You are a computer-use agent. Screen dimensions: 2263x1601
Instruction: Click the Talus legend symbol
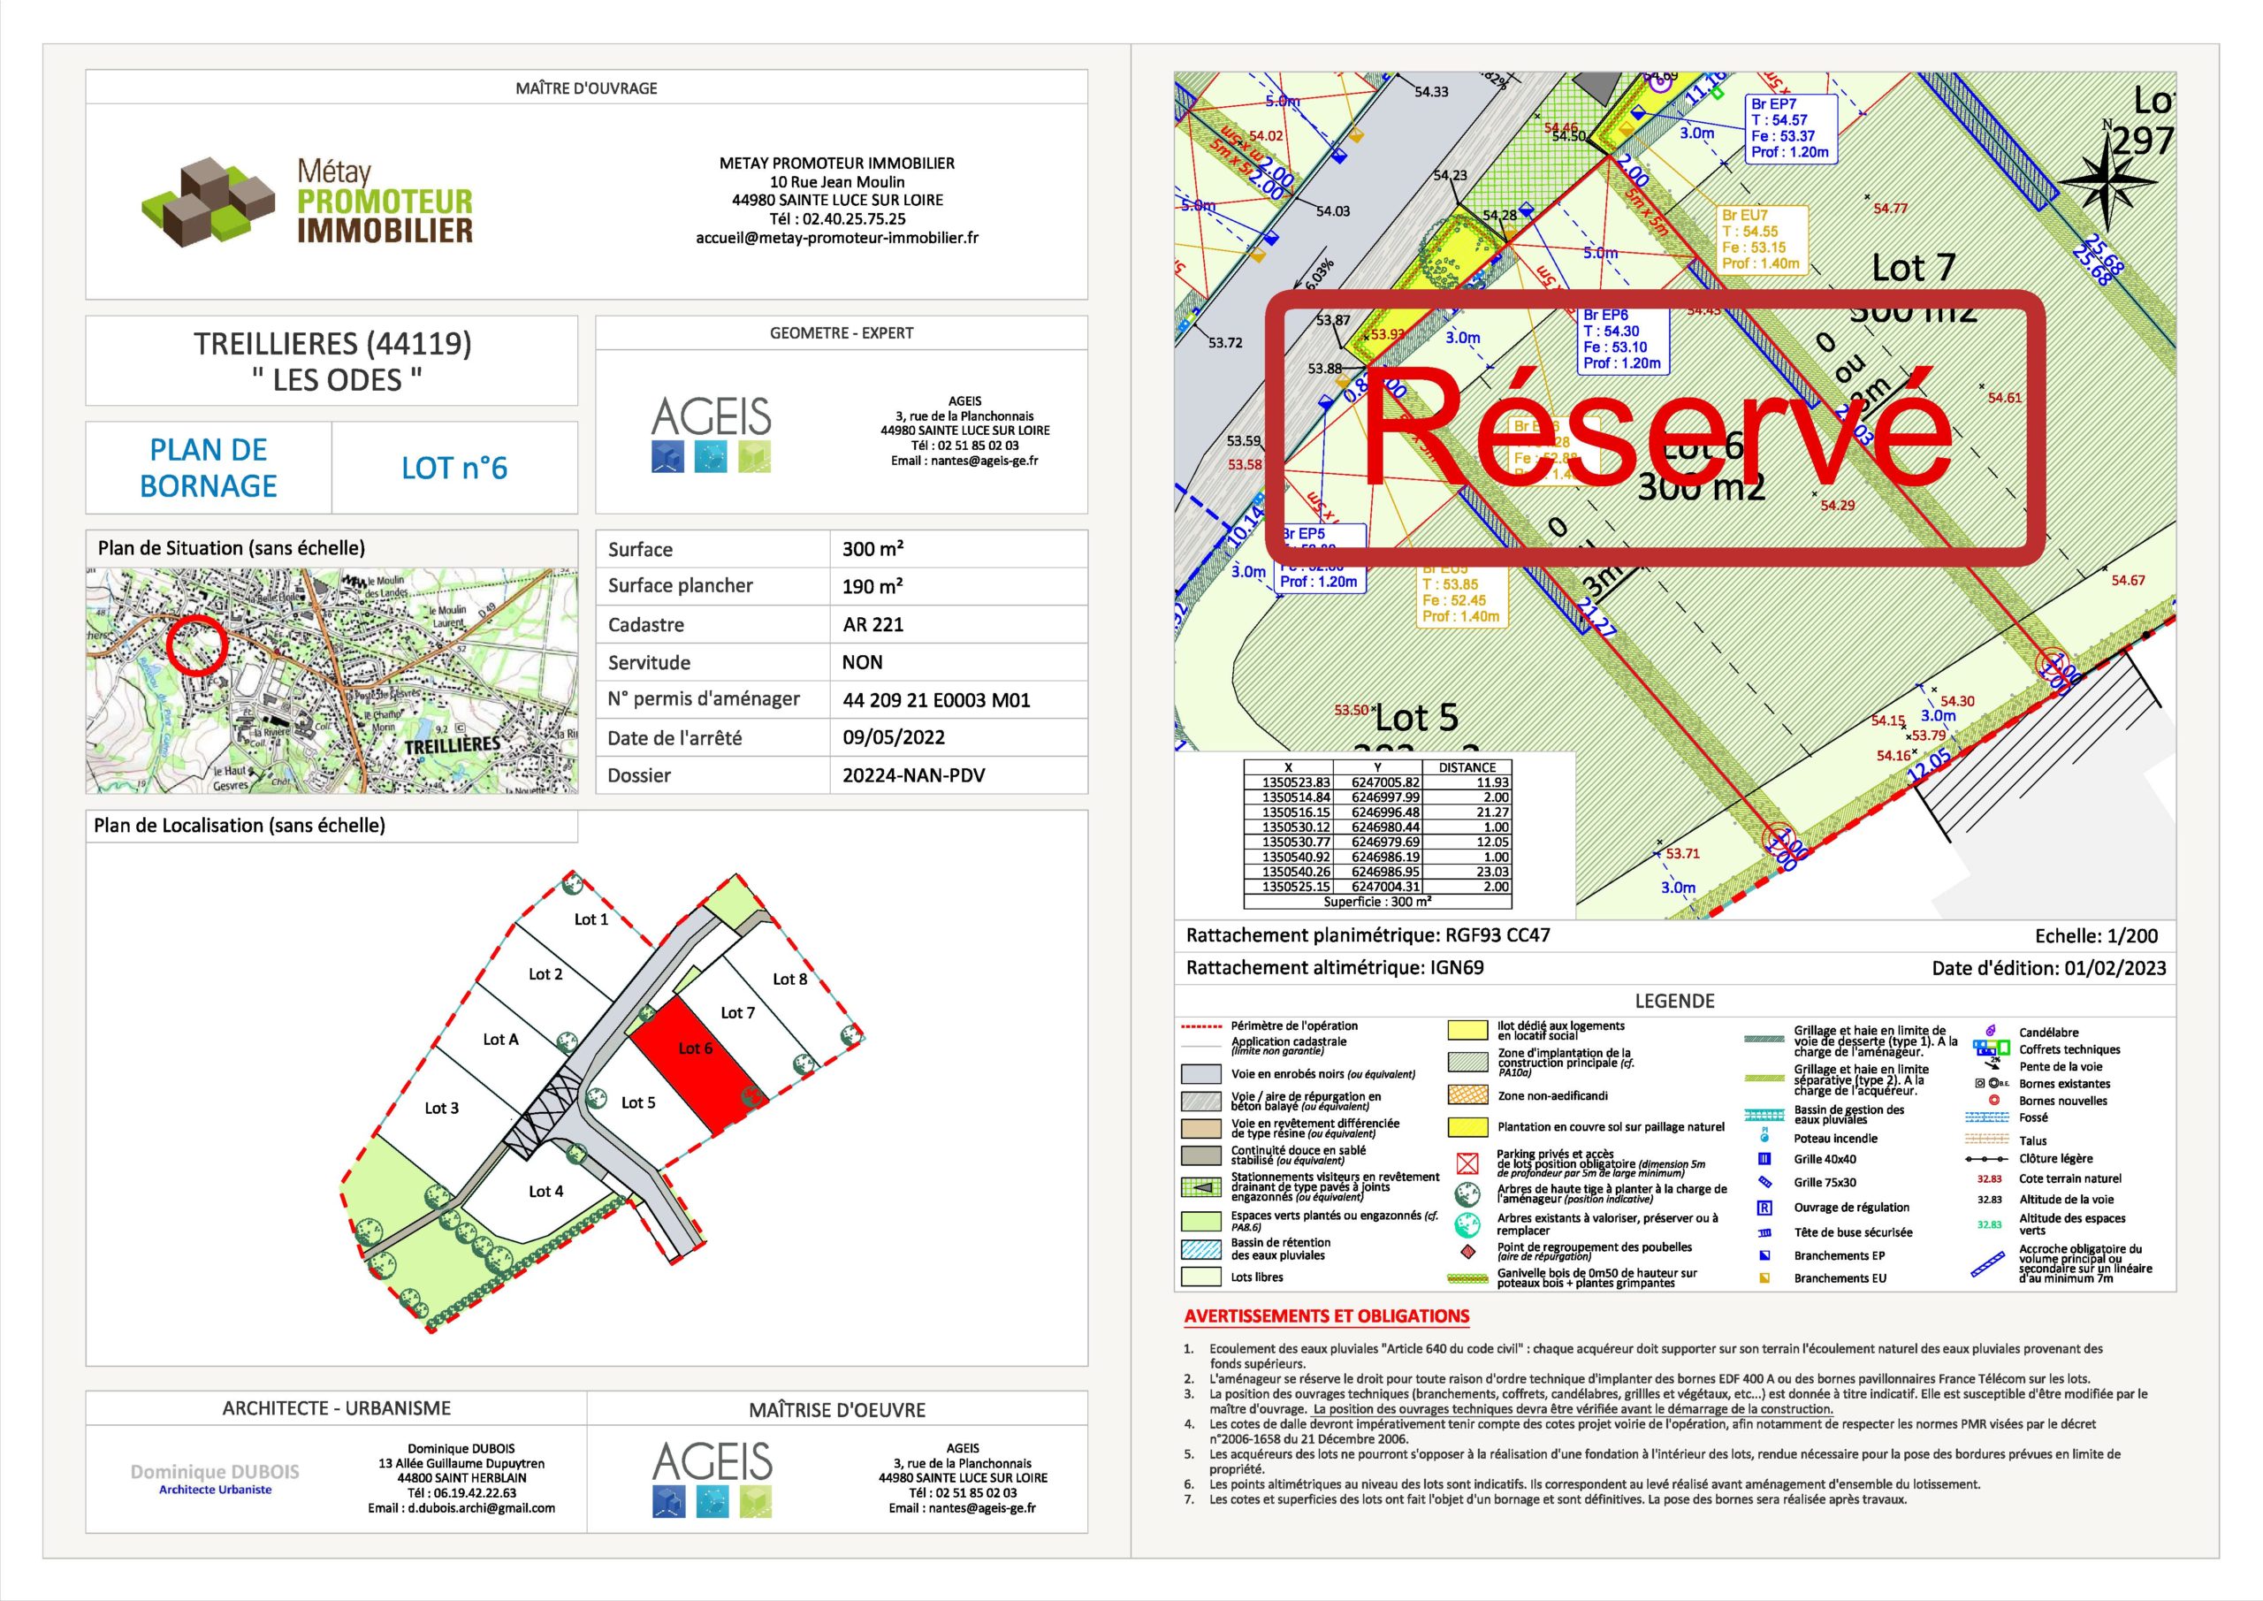(x=1986, y=1140)
